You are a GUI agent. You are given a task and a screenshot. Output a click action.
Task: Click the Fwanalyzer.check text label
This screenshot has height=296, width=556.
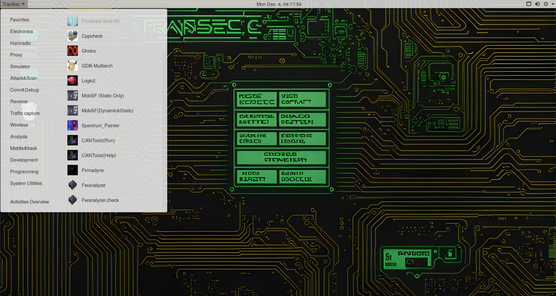100,200
